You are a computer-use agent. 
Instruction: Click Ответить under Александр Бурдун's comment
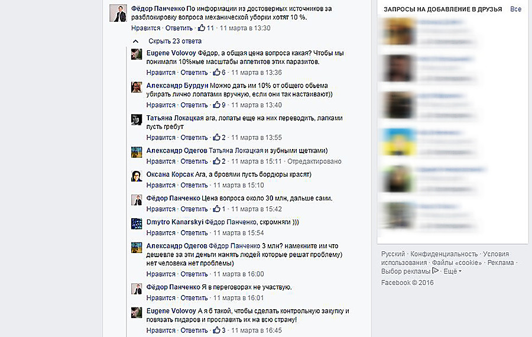[194, 105]
